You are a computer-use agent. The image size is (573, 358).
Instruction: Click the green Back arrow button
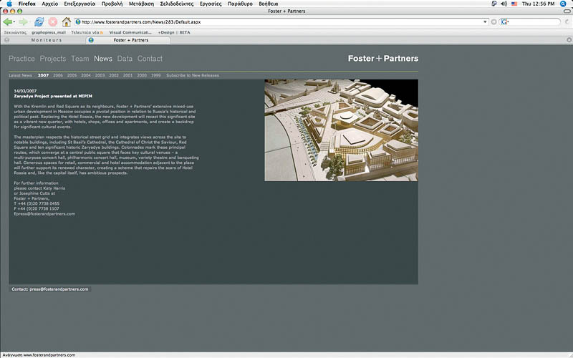7,22
